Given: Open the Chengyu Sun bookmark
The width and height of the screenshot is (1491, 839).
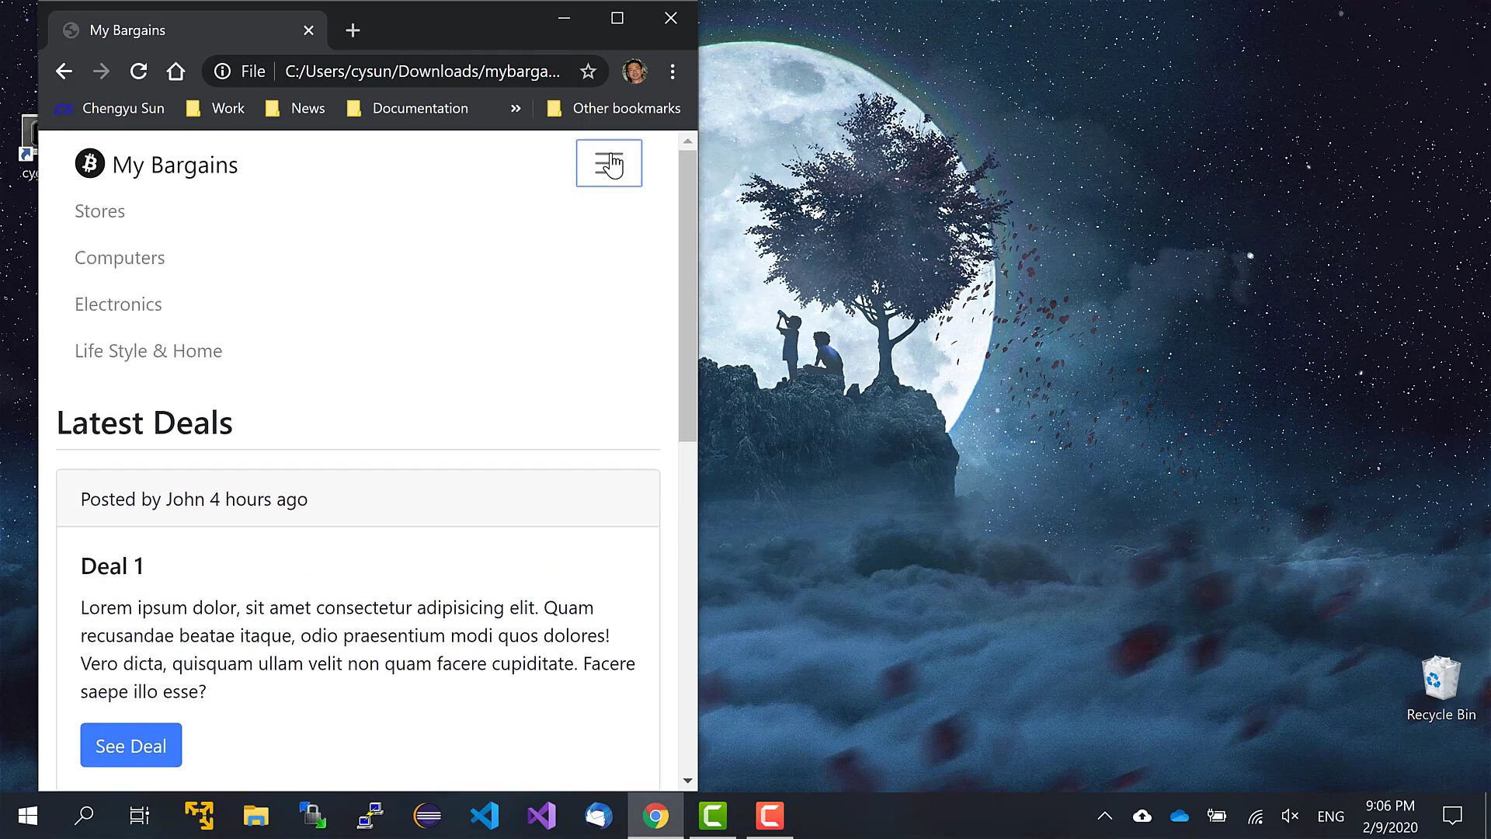Looking at the screenshot, I should (x=109, y=109).
